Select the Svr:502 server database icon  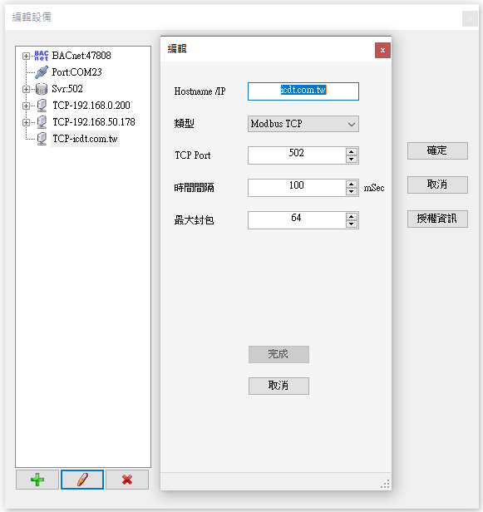pyautogui.click(x=42, y=89)
